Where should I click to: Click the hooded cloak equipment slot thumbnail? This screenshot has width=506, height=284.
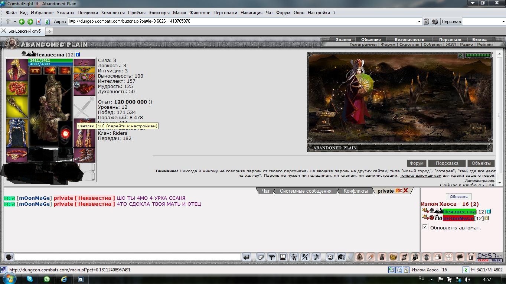coord(17,69)
